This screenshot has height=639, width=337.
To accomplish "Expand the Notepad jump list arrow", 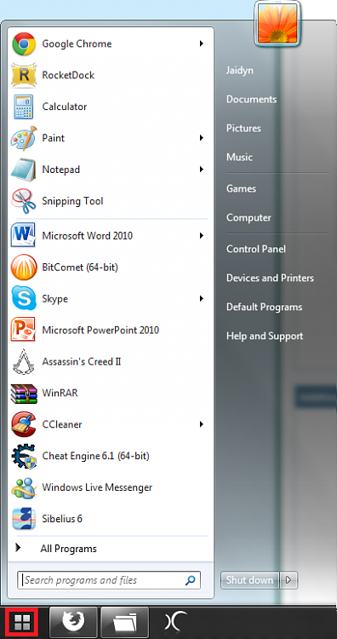I will coord(202,170).
